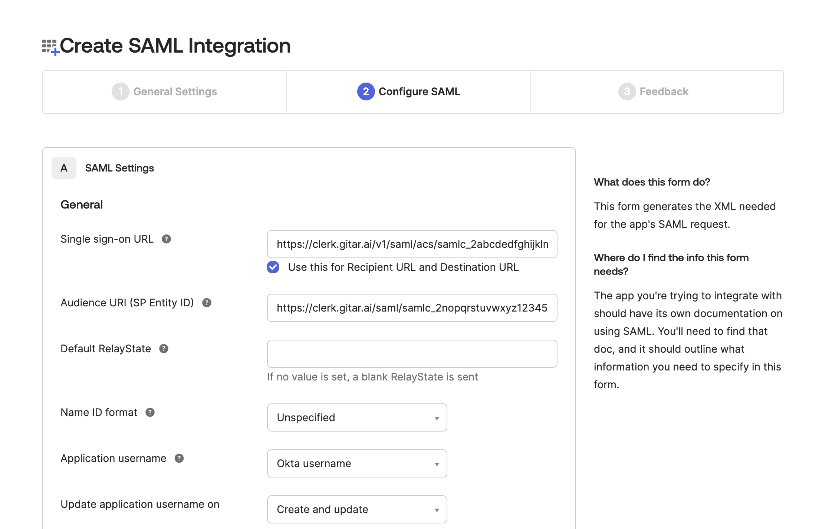The image size is (819, 529).
Task: Click Name ID format help icon
Action: pos(150,412)
